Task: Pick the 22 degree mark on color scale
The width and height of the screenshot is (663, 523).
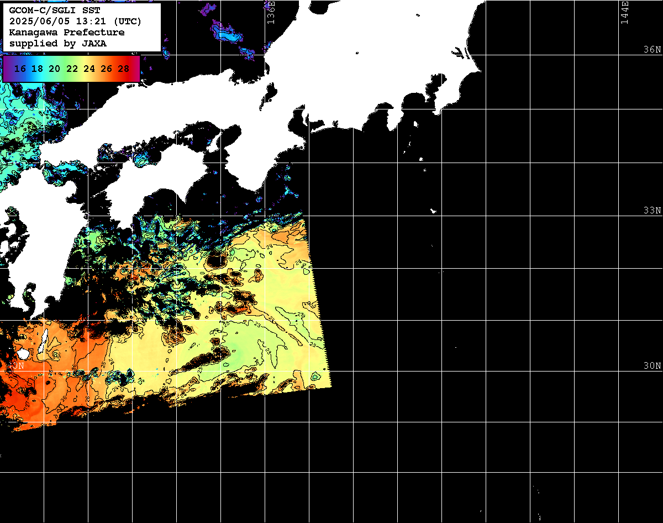Action: tap(72, 69)
